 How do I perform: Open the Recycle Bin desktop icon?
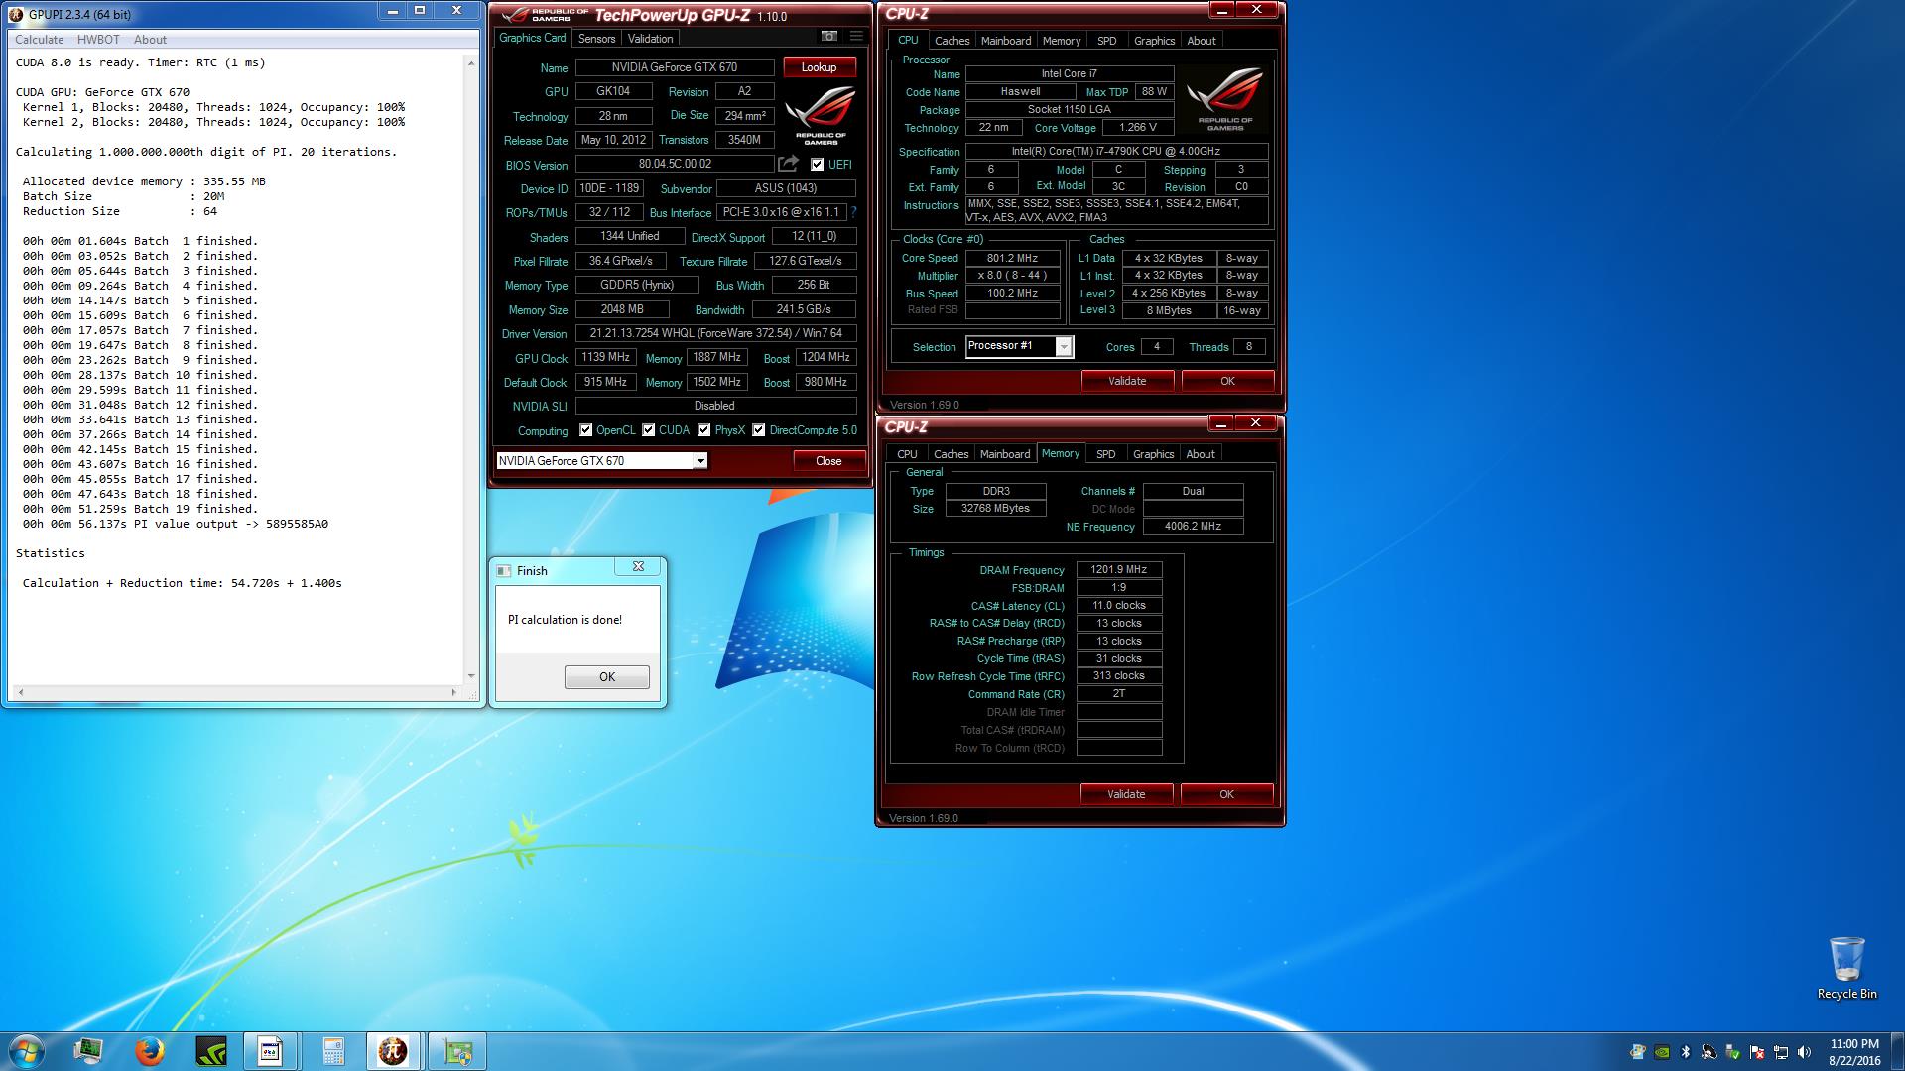point(1846,968)
